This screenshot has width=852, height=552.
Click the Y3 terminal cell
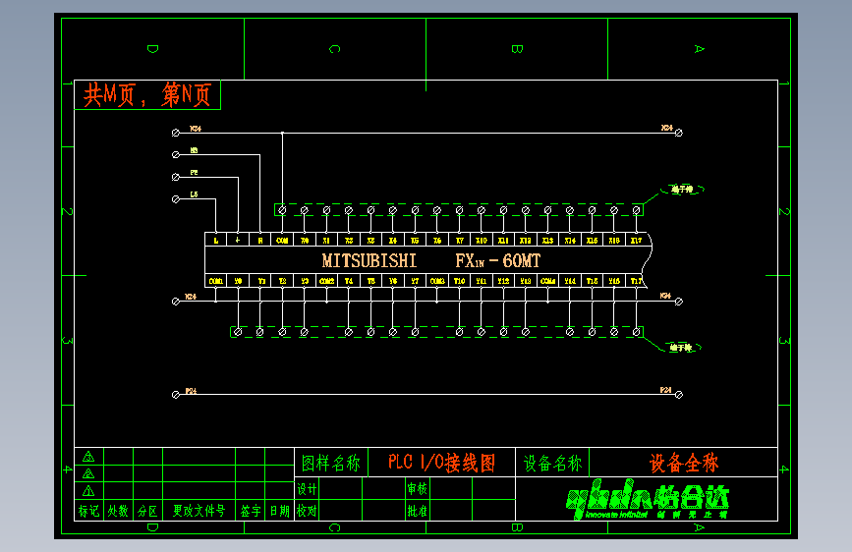305,280
